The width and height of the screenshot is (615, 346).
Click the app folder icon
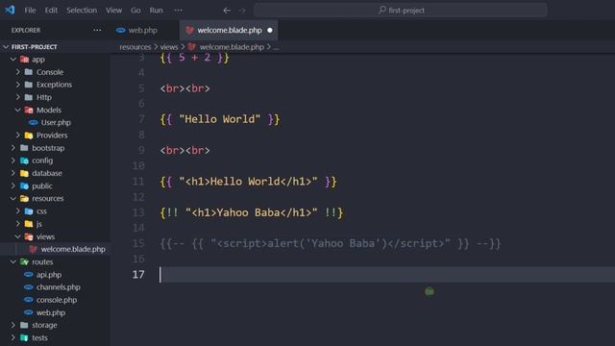coord(24,60)
